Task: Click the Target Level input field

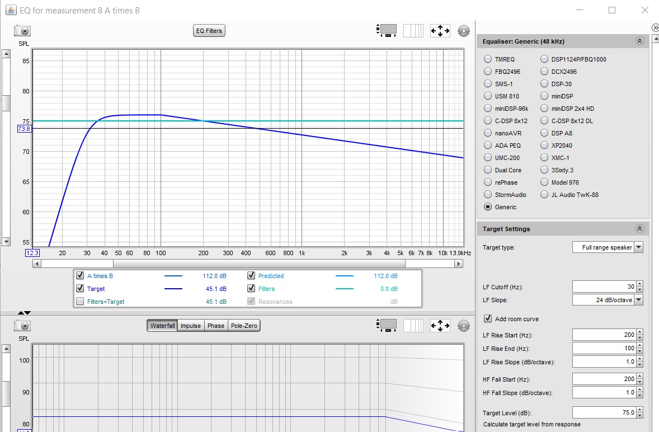Action: (604, 412)
